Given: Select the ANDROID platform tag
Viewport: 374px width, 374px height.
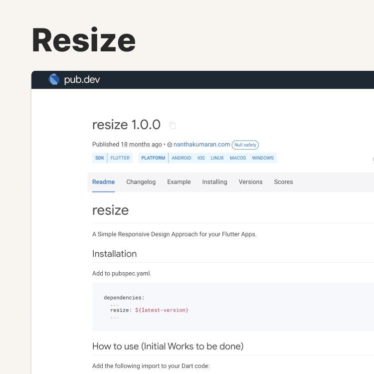Looking at the screenshot, I should point(182,158).
